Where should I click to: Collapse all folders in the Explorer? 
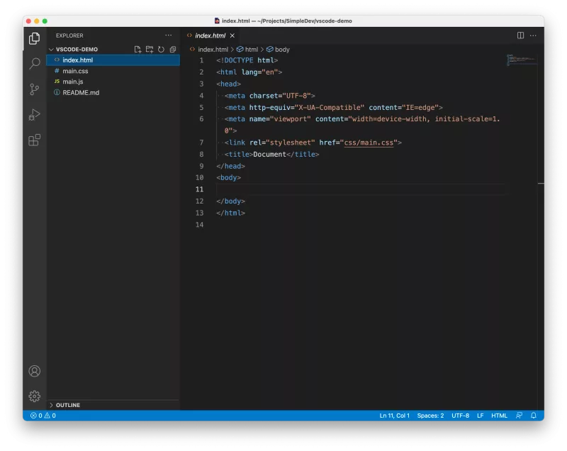coord(172,49)
